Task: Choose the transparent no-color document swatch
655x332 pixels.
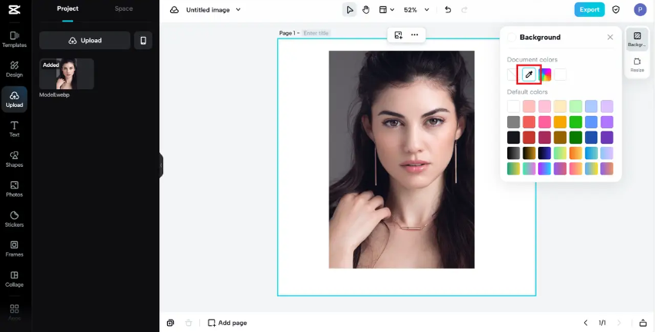Action: coord(513,75)
